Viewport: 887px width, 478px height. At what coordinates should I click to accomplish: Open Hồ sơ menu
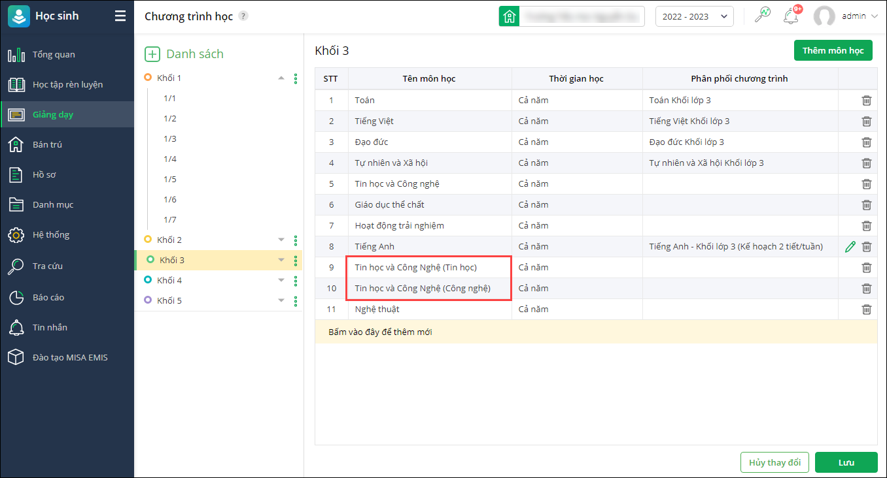67,175
